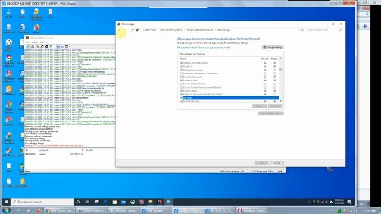
Task: Click the Details button
Action: point(260,106)
